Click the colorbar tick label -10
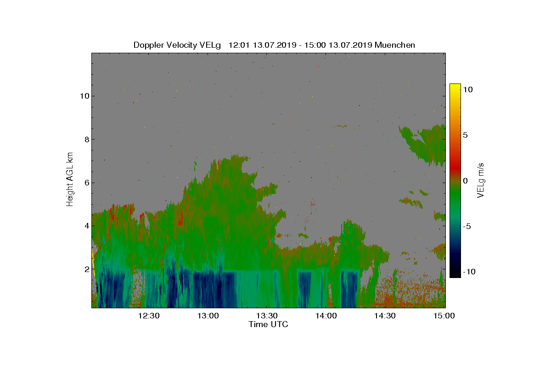The image size is (551, 367). 469,272
